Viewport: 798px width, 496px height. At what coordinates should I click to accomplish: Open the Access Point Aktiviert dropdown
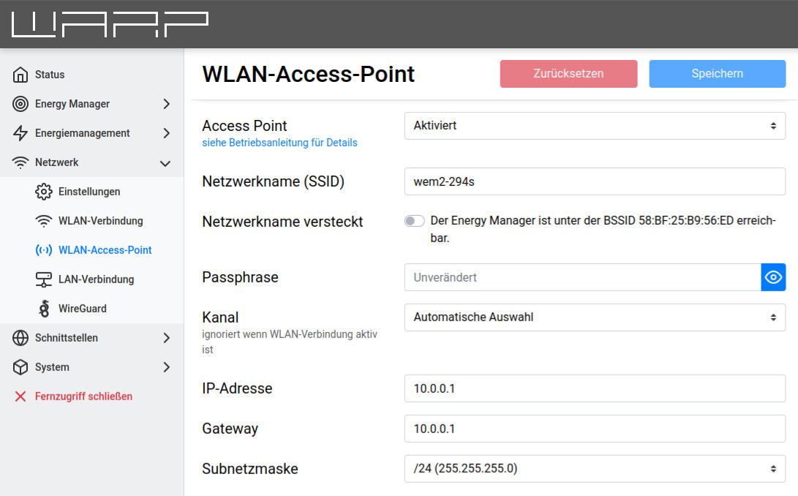(x=595, y=126)
